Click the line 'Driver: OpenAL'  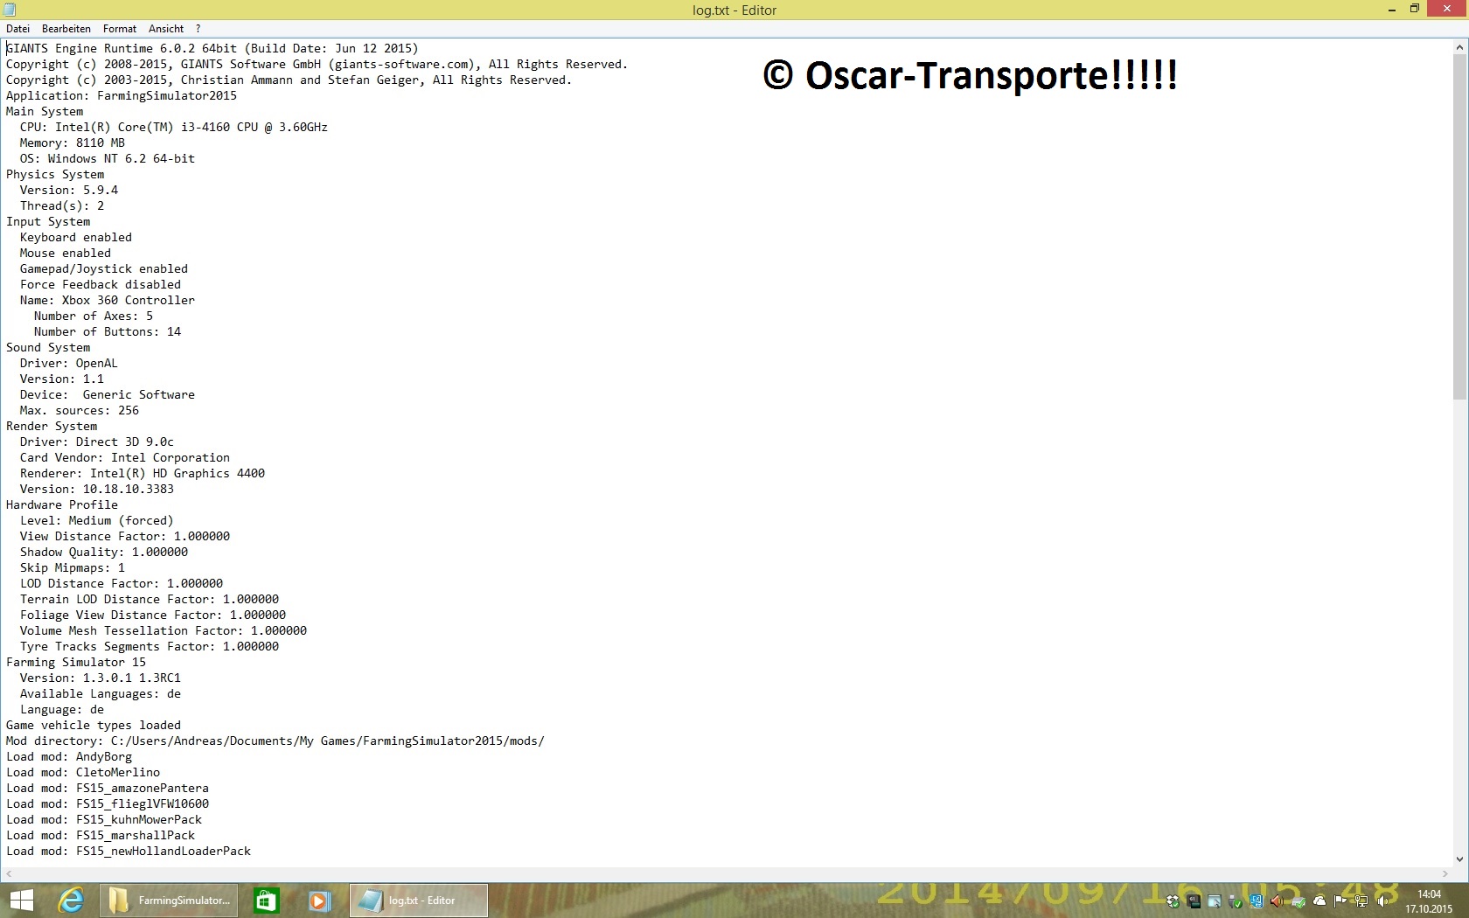click(x=69, y=364)
